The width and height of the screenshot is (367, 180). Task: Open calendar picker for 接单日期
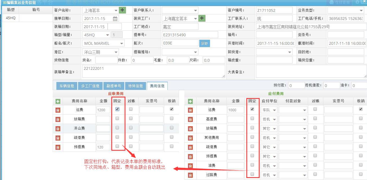115,19
